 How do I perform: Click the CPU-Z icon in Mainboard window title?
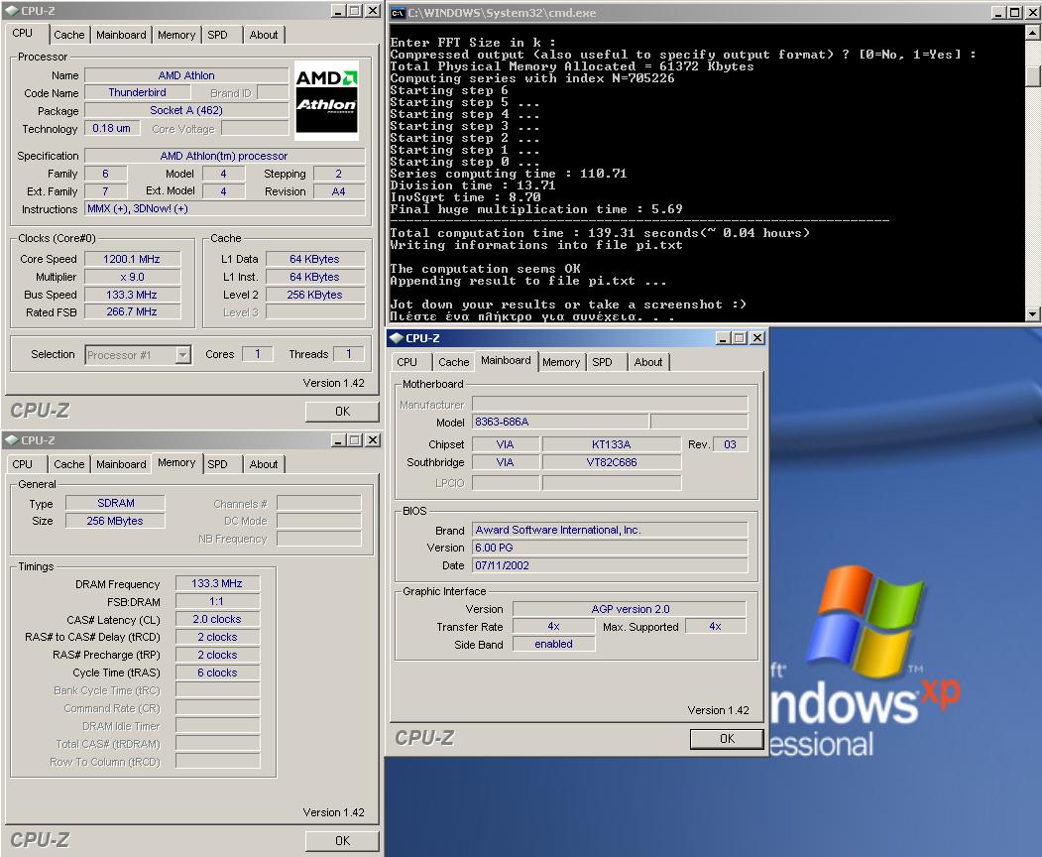point(397,338)
